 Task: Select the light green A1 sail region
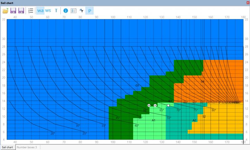tap(150, 128)
